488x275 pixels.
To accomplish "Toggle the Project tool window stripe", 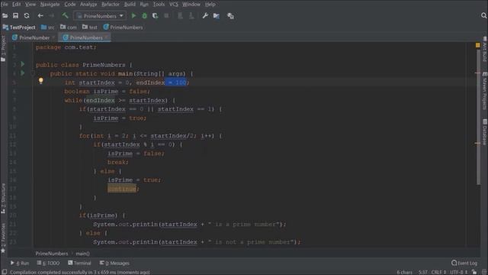I will (3, 48).
